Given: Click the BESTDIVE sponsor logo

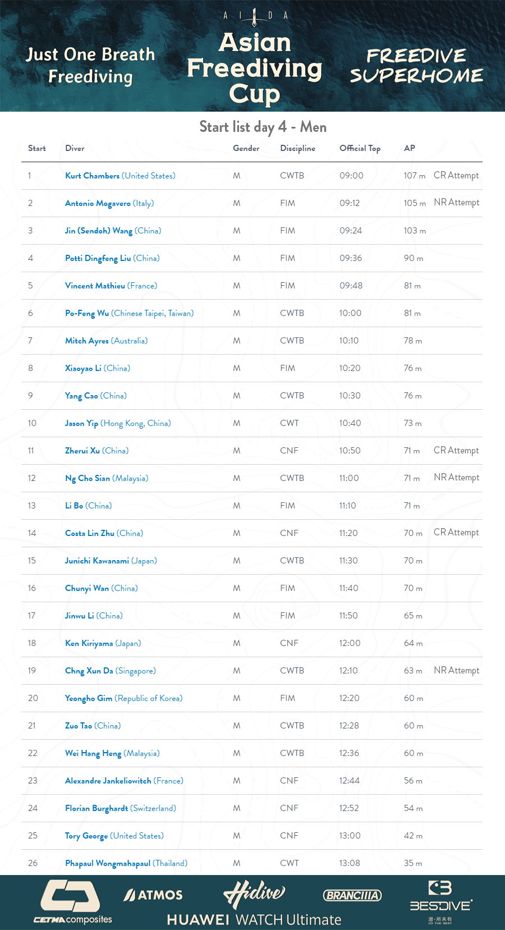Looking at the screenshot, I should [440, 901].
